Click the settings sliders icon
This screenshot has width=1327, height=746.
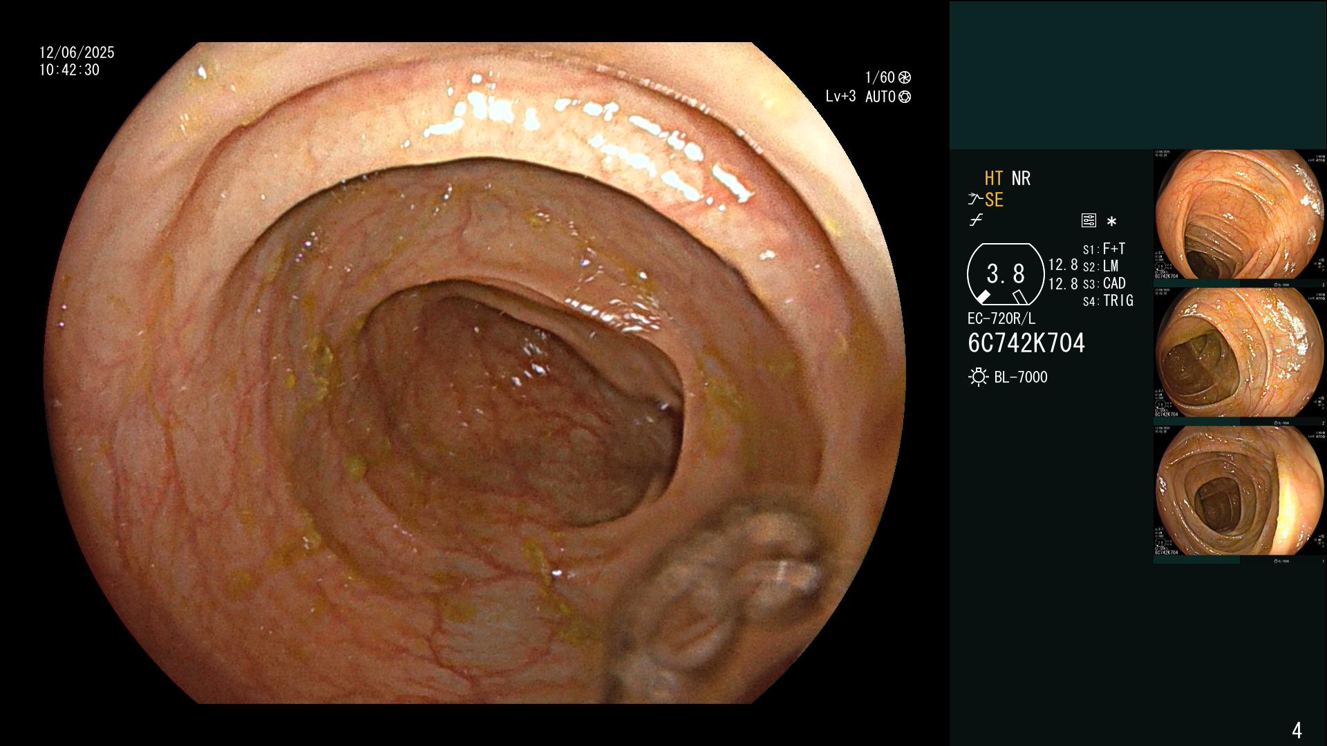coord(1089,220)
